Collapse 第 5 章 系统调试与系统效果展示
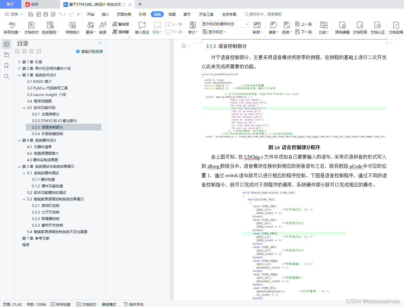Screen dimensions: 404x307 coord(19,166)
